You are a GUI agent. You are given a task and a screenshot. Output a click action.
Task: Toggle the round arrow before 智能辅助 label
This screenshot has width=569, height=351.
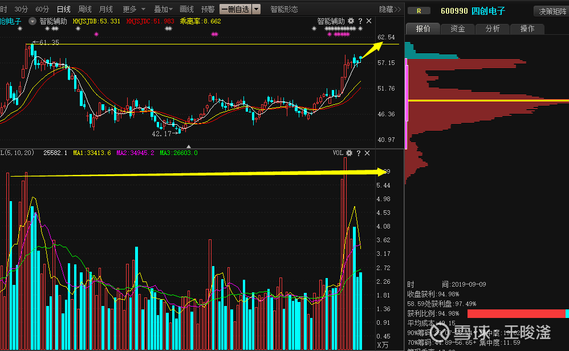coord(32,22)
